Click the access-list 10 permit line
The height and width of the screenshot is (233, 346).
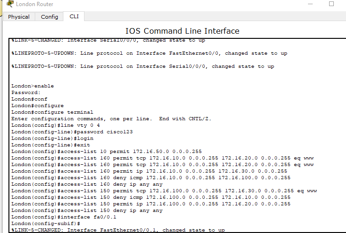(107, 152)
